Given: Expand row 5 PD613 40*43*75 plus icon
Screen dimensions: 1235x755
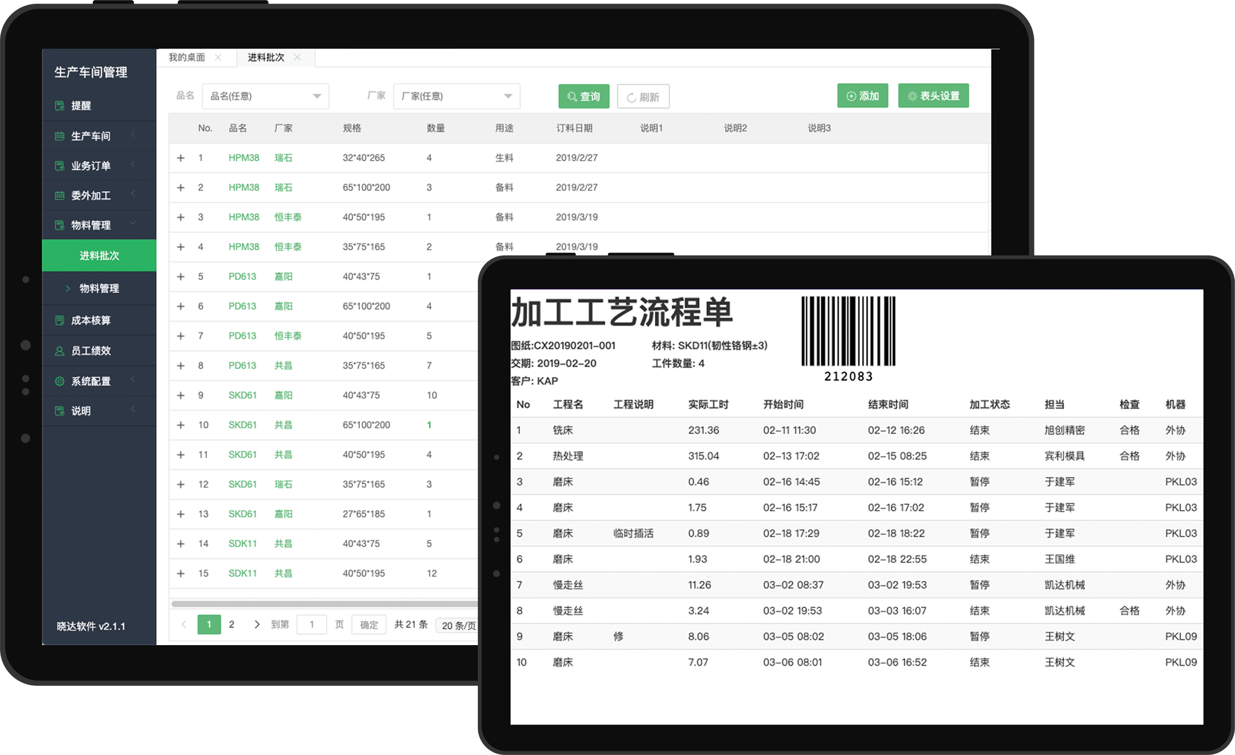Looking at the screenshot, I should pos(181,276).
